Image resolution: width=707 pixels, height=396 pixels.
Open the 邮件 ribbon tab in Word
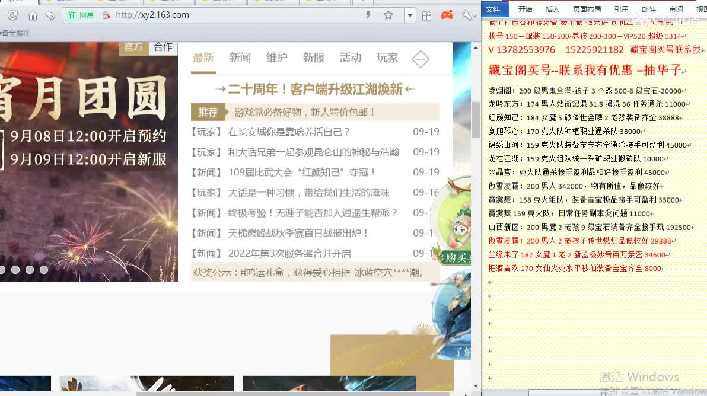[649, 9]
